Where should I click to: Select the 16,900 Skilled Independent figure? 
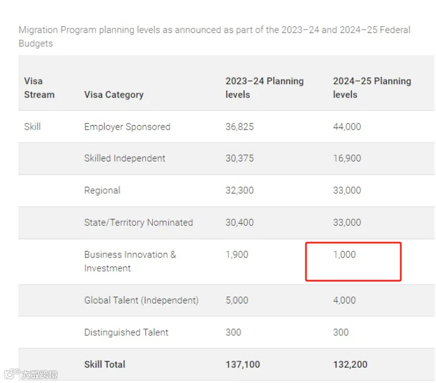347,159
